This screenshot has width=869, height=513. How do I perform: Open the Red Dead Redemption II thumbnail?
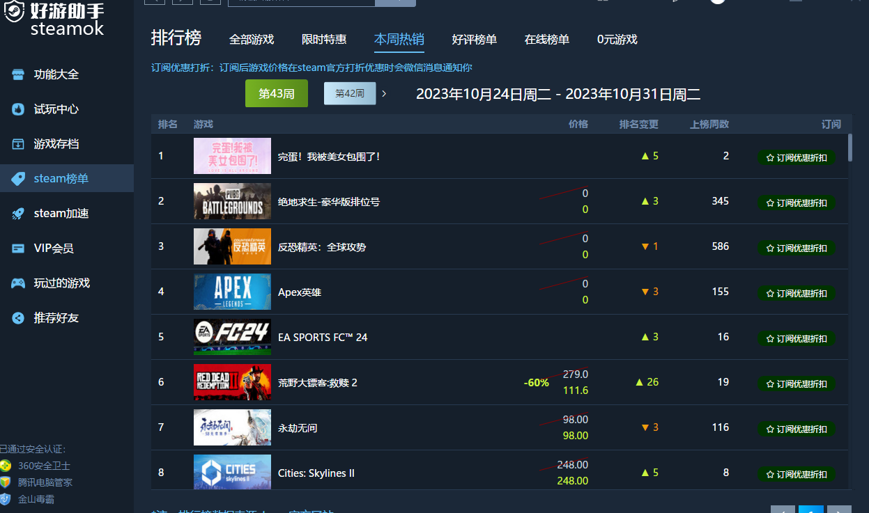pyautogui.click(x=232, y=382)
